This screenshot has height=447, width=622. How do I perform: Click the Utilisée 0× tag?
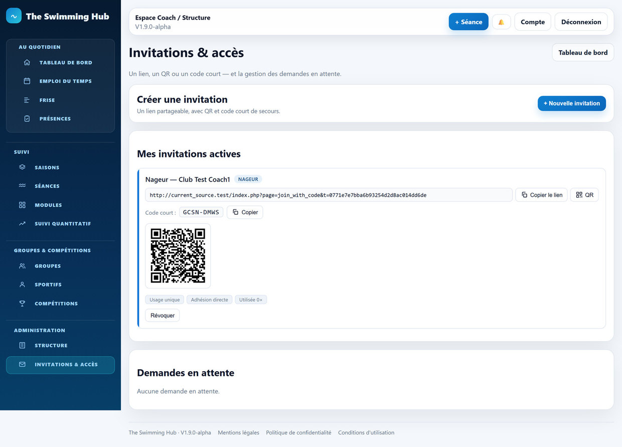click(x=251, y=300)
